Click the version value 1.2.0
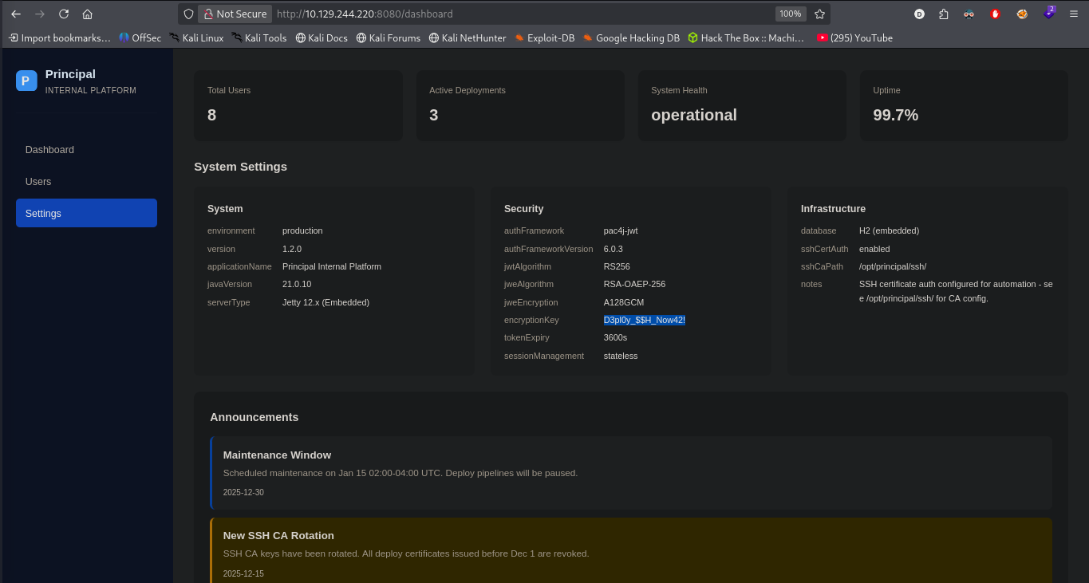Image resolution: width=1089 pixels, height=583 pixels. 294,249
